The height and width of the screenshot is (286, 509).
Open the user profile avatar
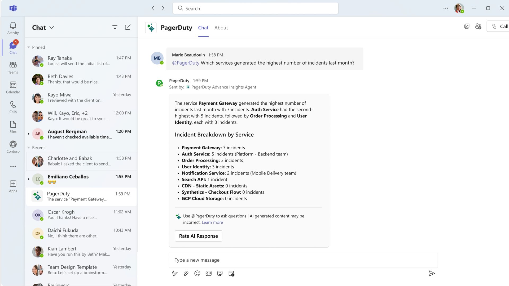[x=459, y=8]
